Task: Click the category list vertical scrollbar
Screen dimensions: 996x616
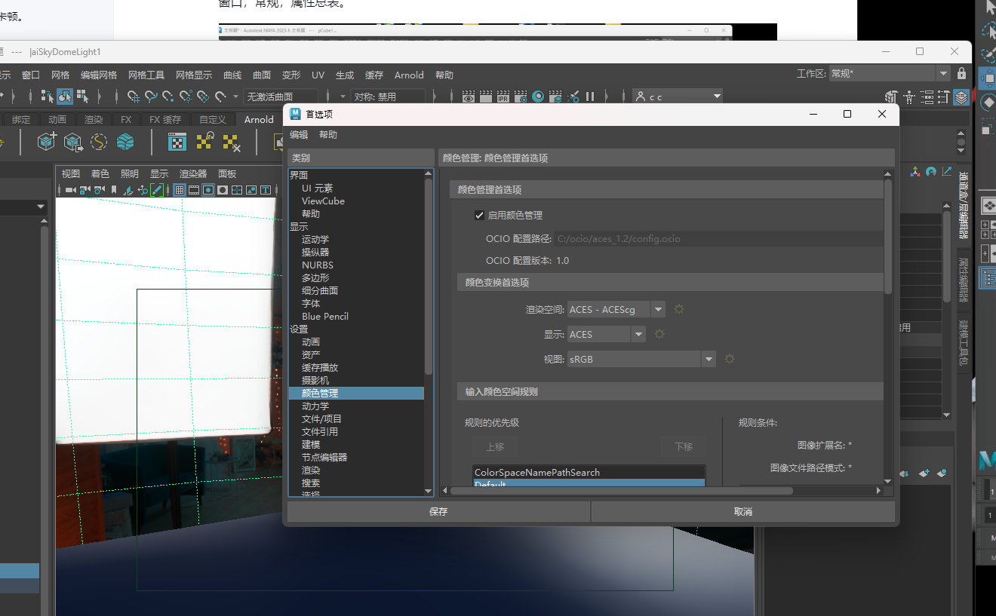Action: point(429,277)
